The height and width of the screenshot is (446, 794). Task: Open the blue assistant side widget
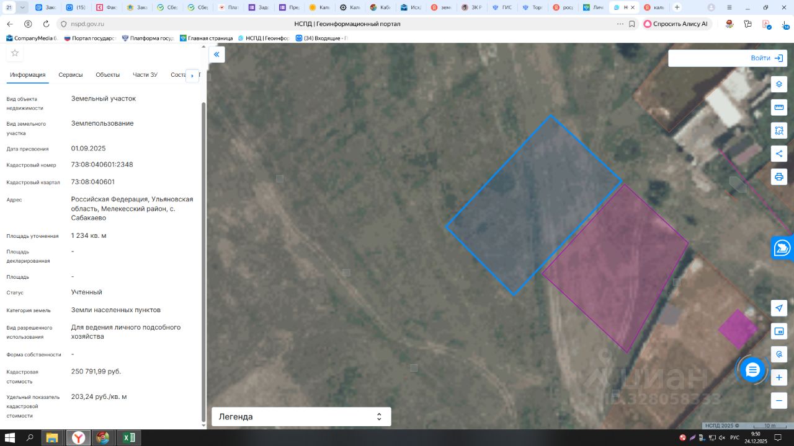point(783,248)
